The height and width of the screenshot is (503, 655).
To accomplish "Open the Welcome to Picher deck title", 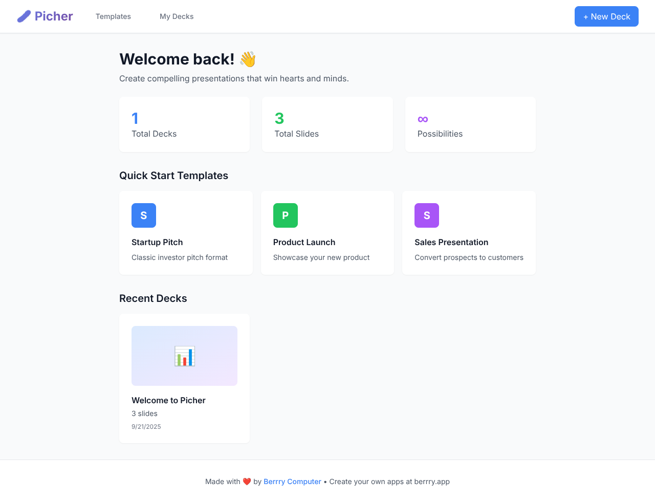I will point(168,400).
